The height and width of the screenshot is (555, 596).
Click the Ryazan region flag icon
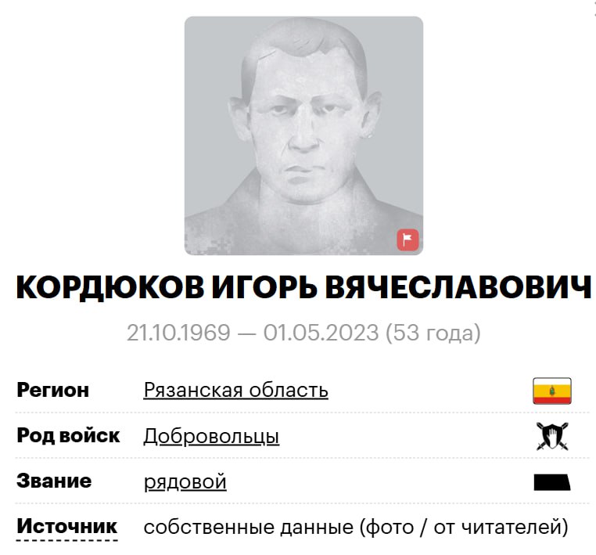pyautogui.click(x=552, y=391)
